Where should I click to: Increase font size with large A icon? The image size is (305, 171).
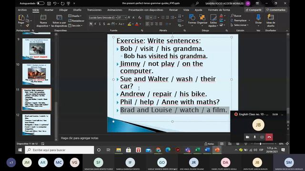tap(129, 18)
